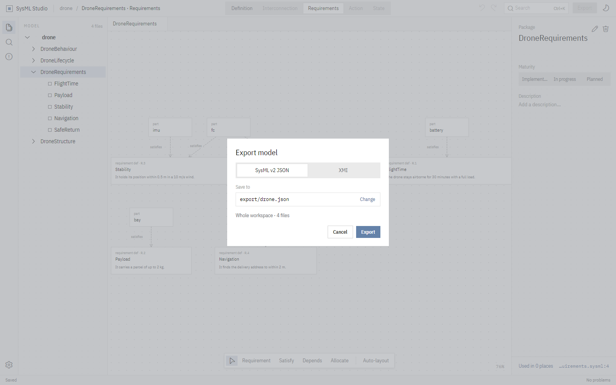Open the sidebar search icon

[9, 42]
